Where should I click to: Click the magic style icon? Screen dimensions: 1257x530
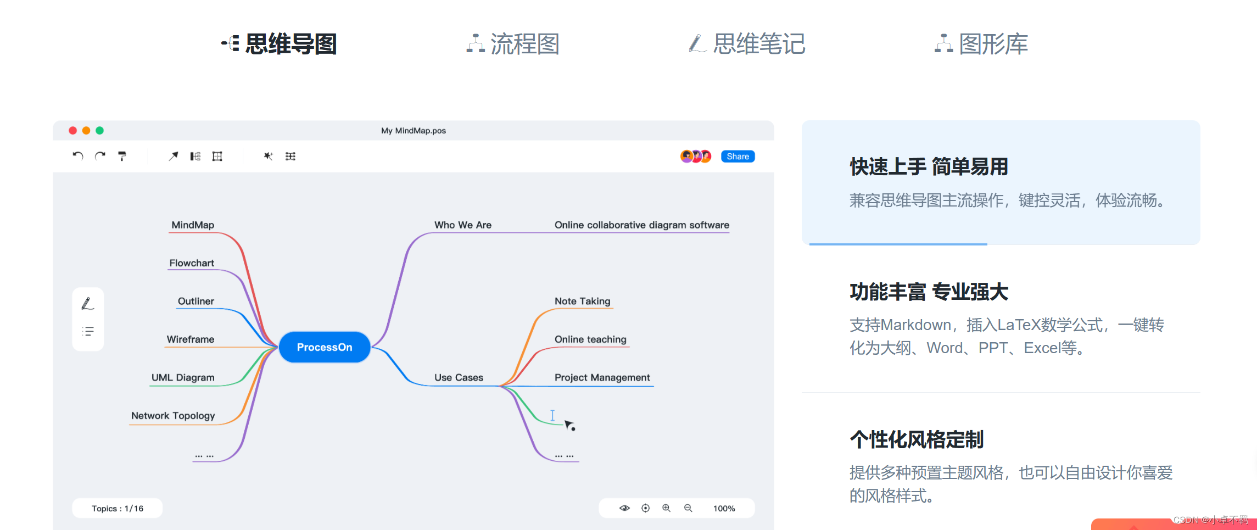[268, 156]
